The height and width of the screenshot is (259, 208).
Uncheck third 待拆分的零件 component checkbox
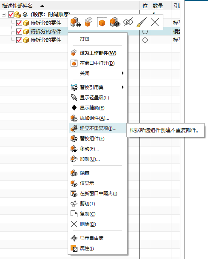click(19, 40)
